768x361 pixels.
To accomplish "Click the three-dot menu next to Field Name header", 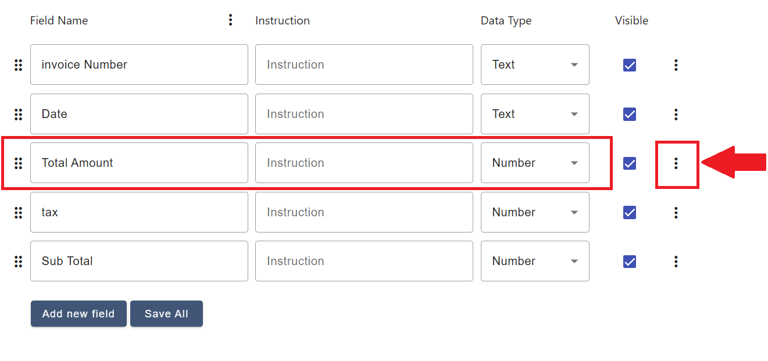I will click(x=230, y=19).
